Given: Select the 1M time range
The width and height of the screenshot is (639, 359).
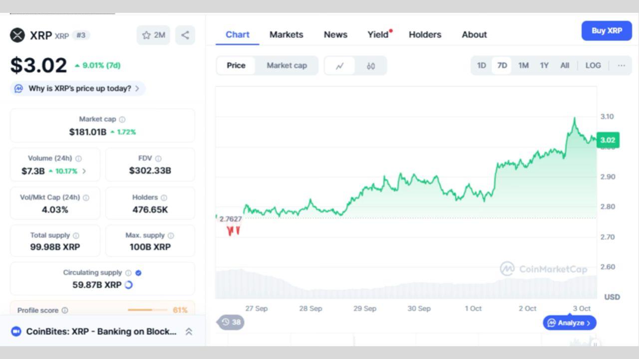Looking at the screenshot, I should click(523, 65).
